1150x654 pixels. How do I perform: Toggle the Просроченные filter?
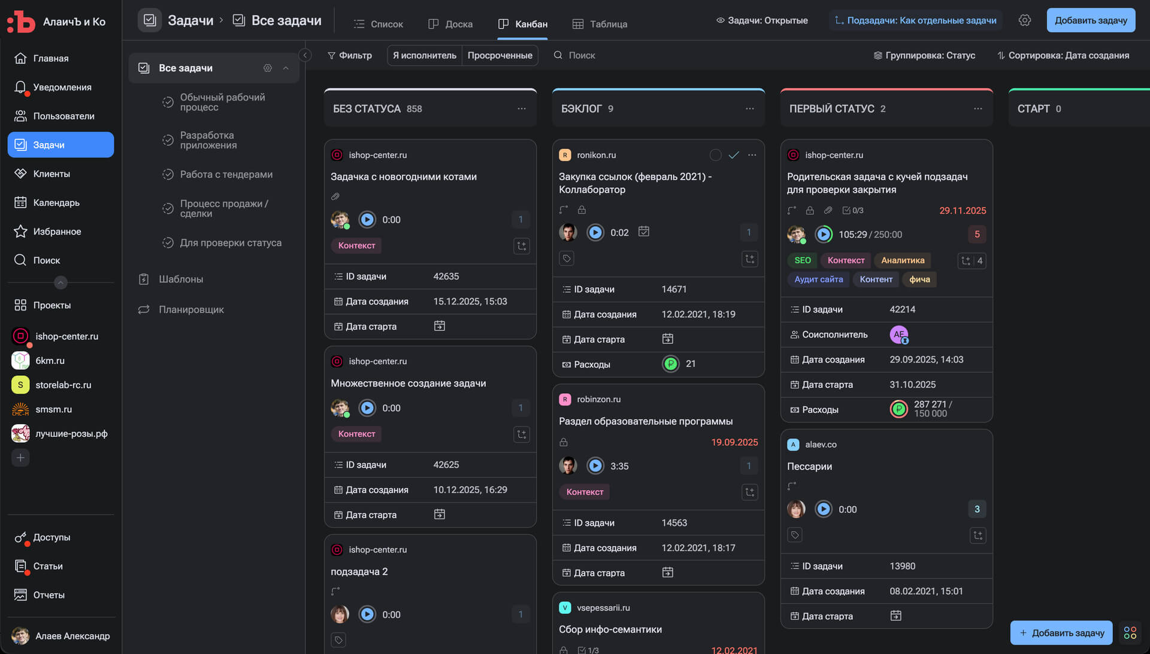point(500,55)
